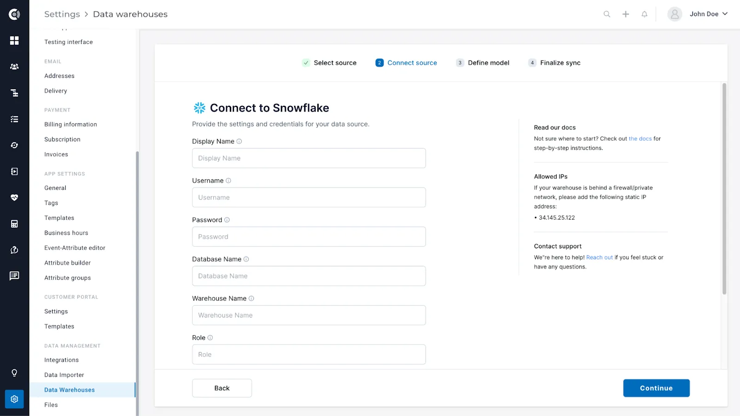Open Data Importer in sidebar
740x416 pixels.
click(x=64, y=375)
